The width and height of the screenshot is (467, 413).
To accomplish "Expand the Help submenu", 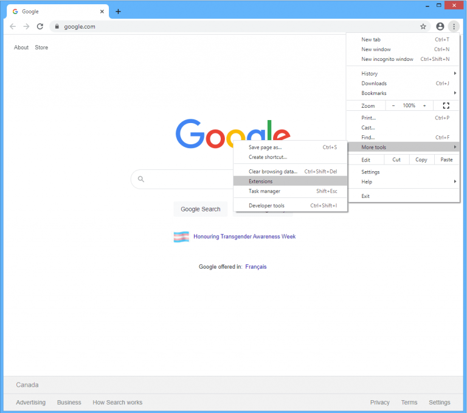I will pyautogui.click(x=403, y=182).
